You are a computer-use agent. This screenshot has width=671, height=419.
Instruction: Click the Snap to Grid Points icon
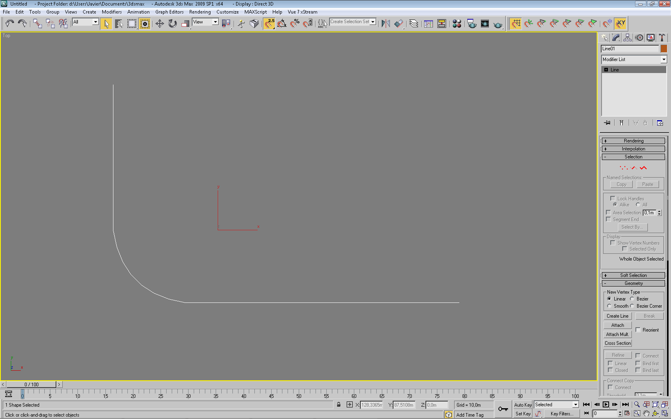click(516, 24)
